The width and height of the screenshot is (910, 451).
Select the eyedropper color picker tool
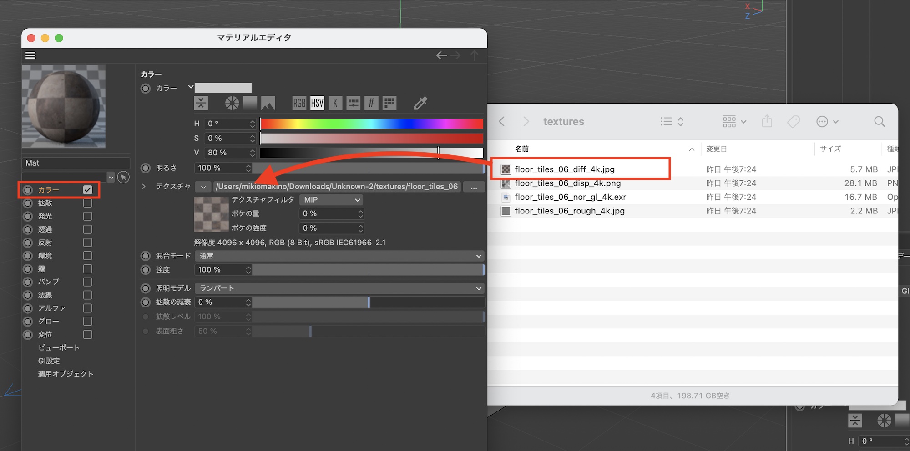(420, 103)
